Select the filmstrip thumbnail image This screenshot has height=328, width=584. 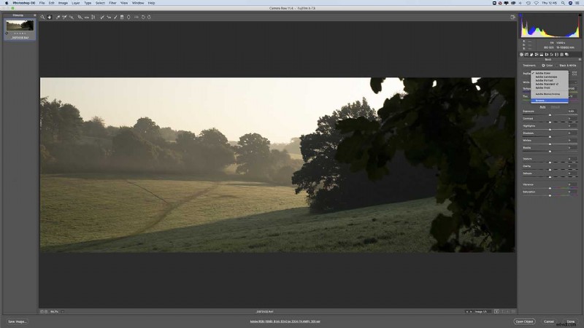pos(20,26)
